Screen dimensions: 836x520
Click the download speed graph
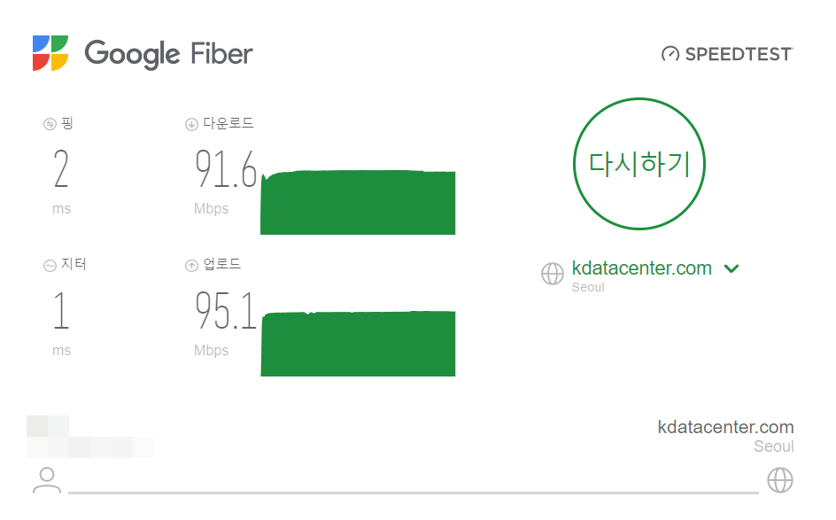pos(358,202)
